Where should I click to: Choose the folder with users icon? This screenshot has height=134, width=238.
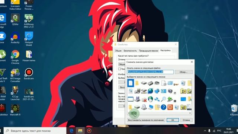coord(183,91)
